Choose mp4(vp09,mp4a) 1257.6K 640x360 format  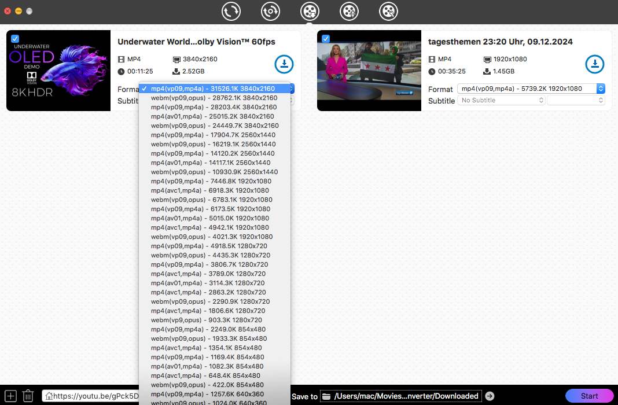pos(215,394)
